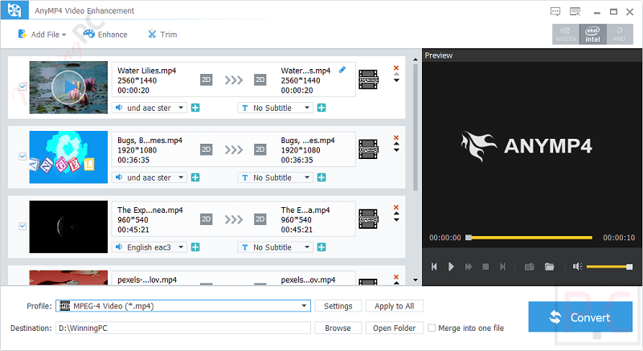This screenshot has width=643, height=351.
Task: Start conversion with Convert button
Action: pos(580,316)
